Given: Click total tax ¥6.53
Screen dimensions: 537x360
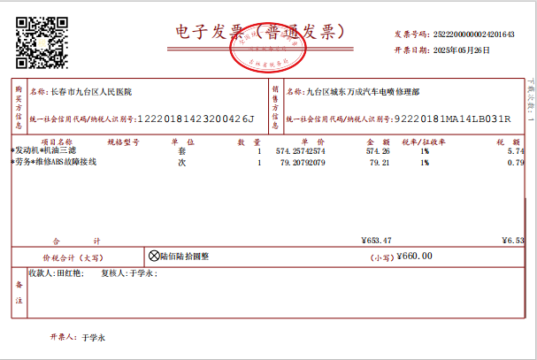Looking at the screenshot, I should pos(513,241).
